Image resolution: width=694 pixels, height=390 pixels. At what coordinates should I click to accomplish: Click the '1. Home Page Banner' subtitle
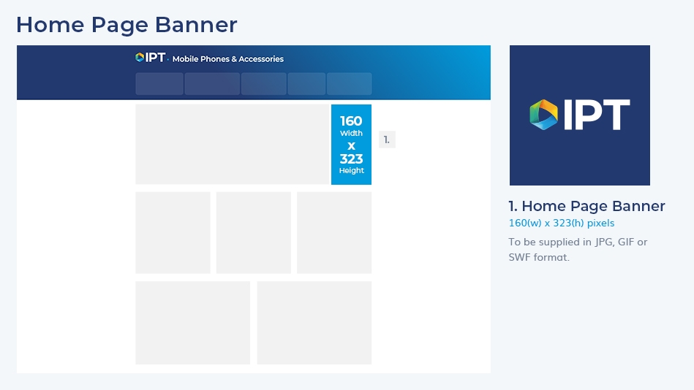click(x=587, y=206)
